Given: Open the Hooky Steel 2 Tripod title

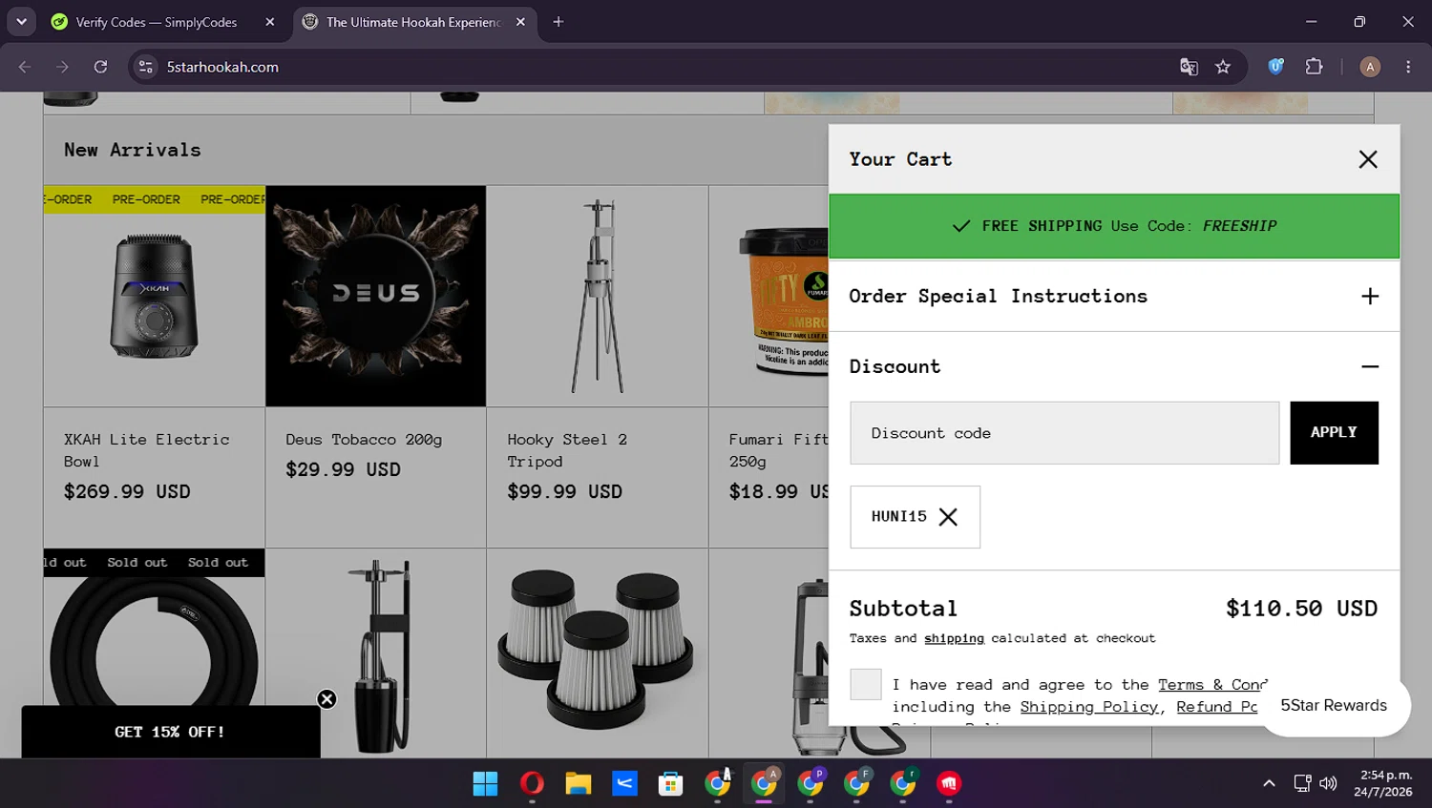Looking at the screenshot, I should point(567,450).
